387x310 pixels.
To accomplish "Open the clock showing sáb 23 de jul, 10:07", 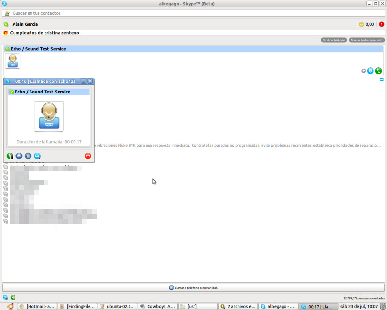I will (x=359, y=306).
